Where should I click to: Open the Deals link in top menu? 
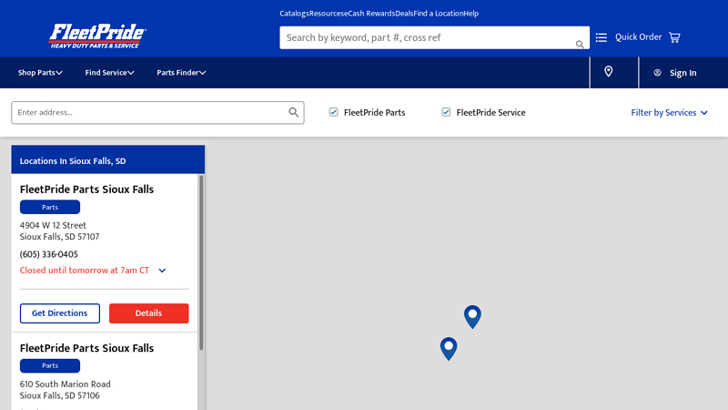point(404,14)
